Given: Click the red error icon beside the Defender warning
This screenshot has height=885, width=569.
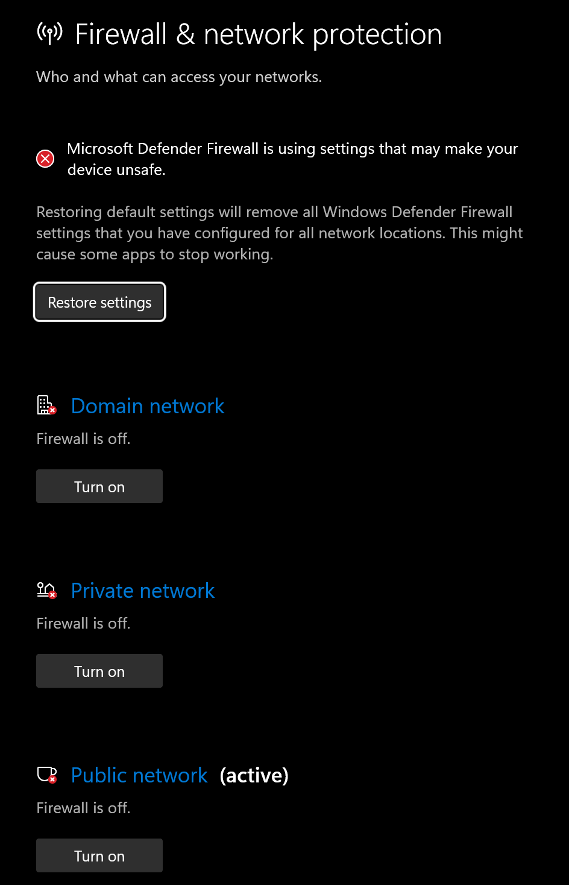Looking at the screenshot, I should tap(45, 159).
